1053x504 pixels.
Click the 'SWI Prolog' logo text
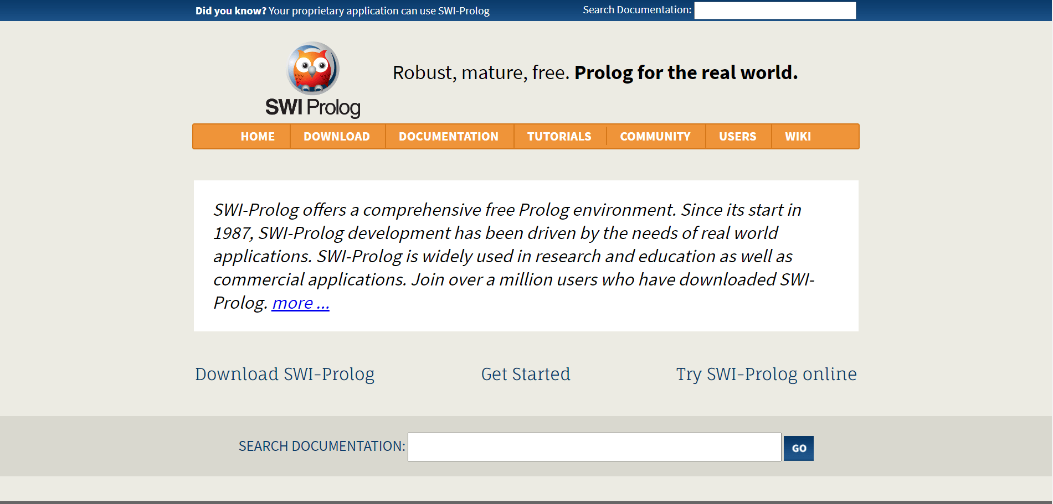click(313, 107)
